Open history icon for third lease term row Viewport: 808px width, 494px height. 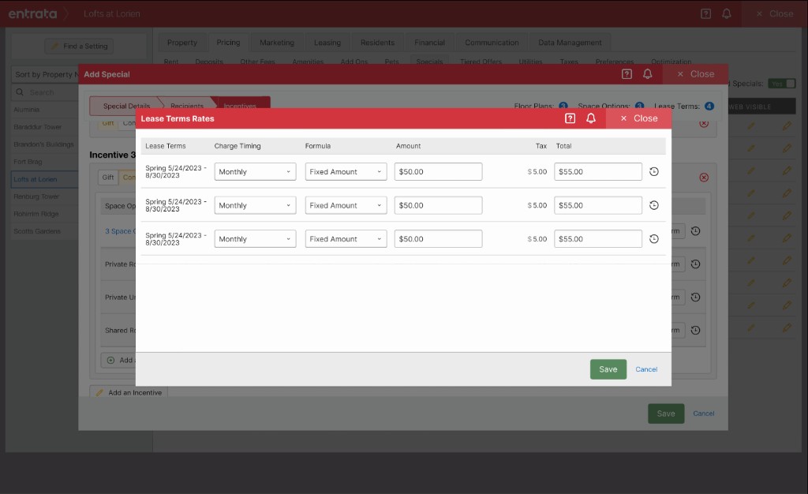tap(654, 238)
